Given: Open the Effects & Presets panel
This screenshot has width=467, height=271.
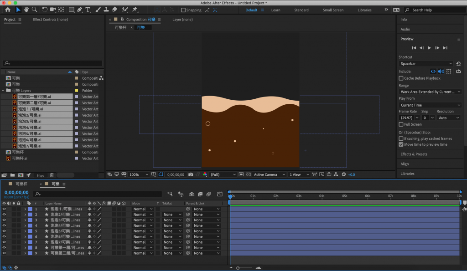Looking at the screenshot, I should click(414, 154).
